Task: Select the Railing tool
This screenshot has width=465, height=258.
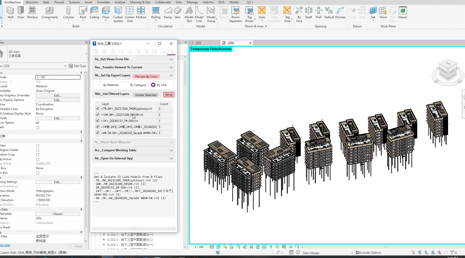Action: [156, 13]
